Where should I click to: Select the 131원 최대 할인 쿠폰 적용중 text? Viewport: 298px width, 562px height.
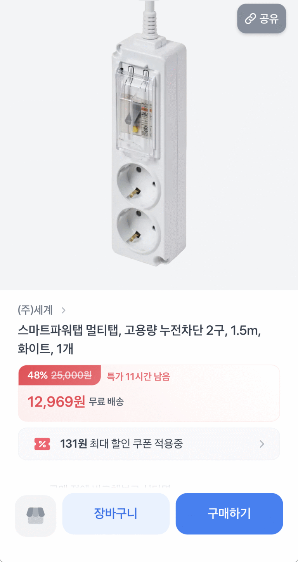[x=121, y=444]
